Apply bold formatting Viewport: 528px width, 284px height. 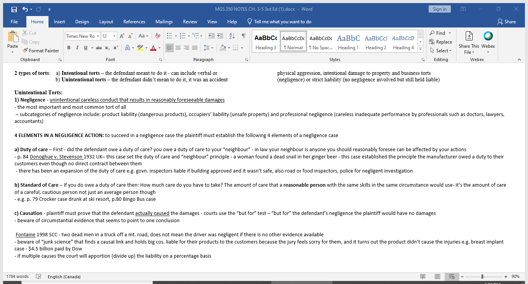tap(69, 48)
